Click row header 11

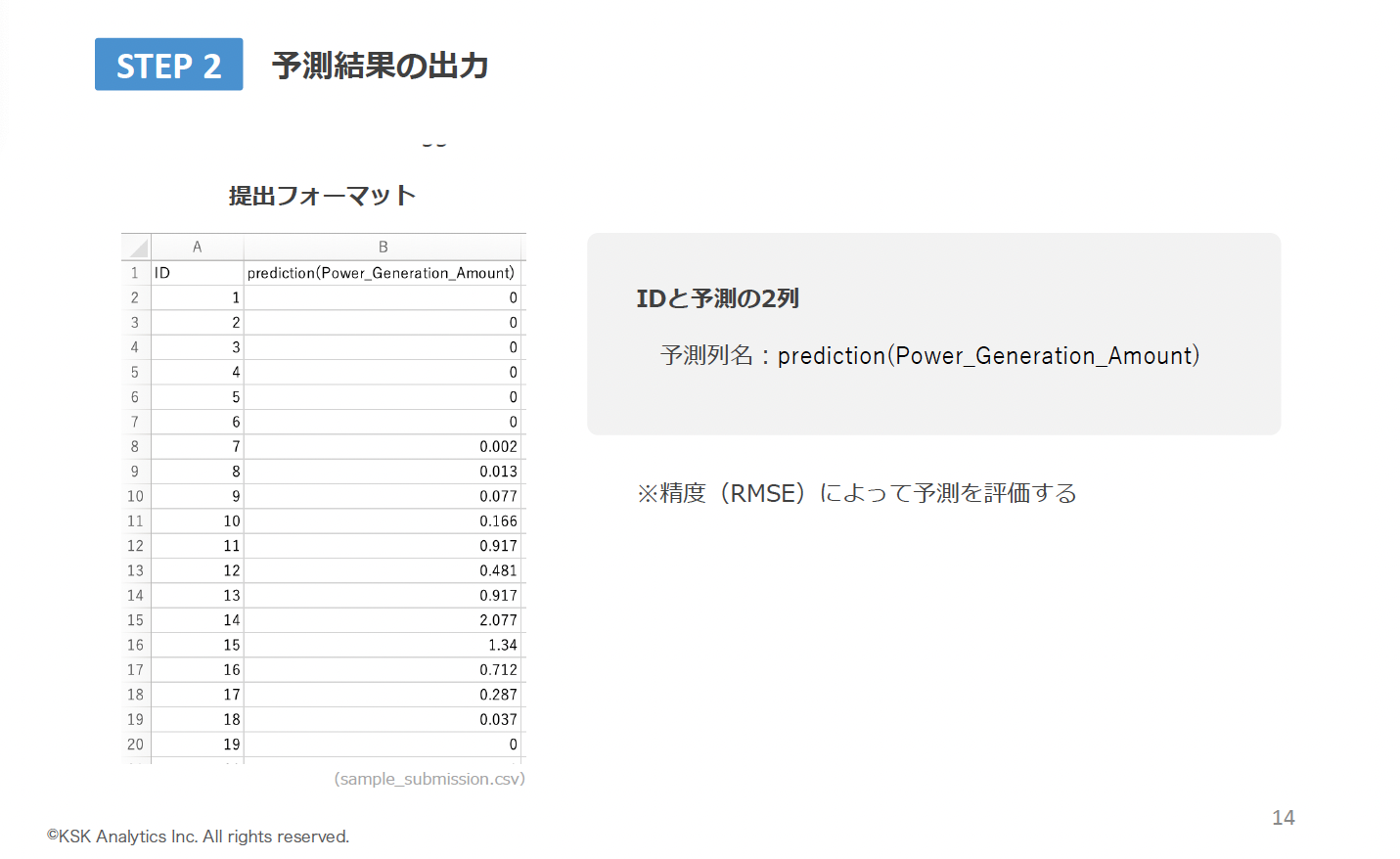(135, 520)
